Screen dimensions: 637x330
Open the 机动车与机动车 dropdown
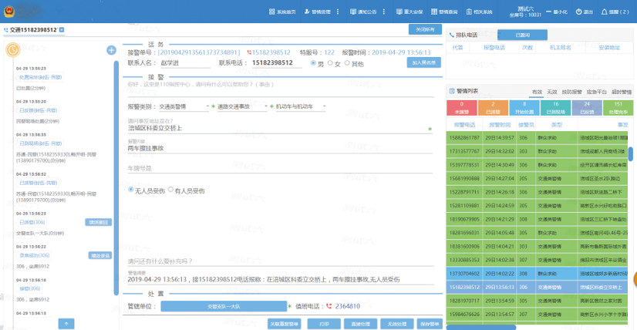click(x=300, y=106)
